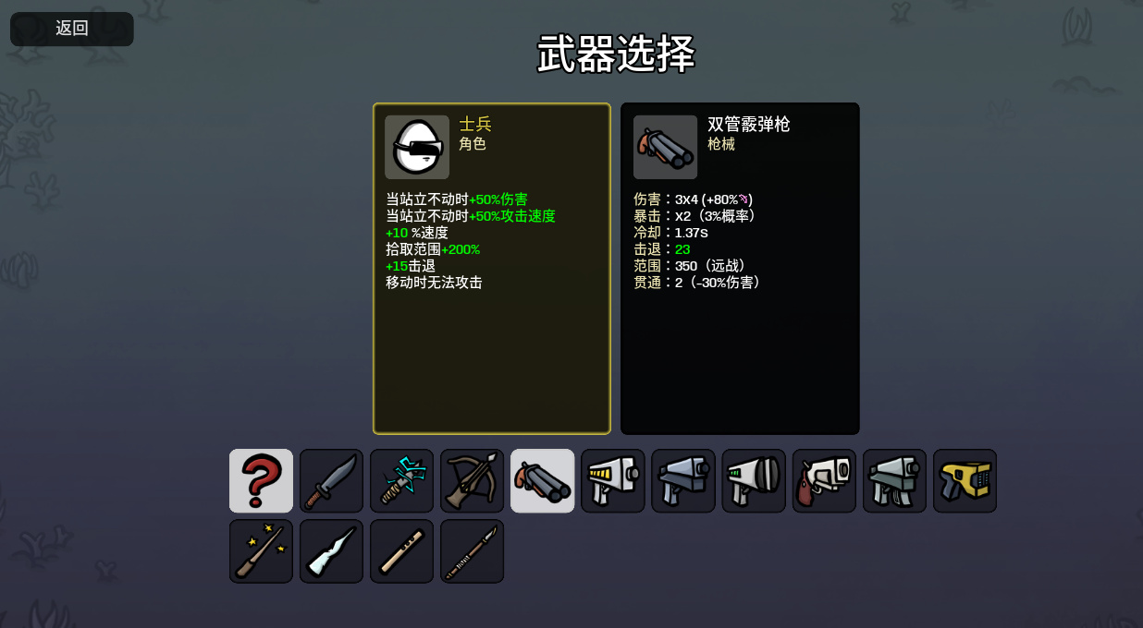This screenshot has width=1143, height=628.
Task: Pick the spear weapon icon
Action: (472, 551)
